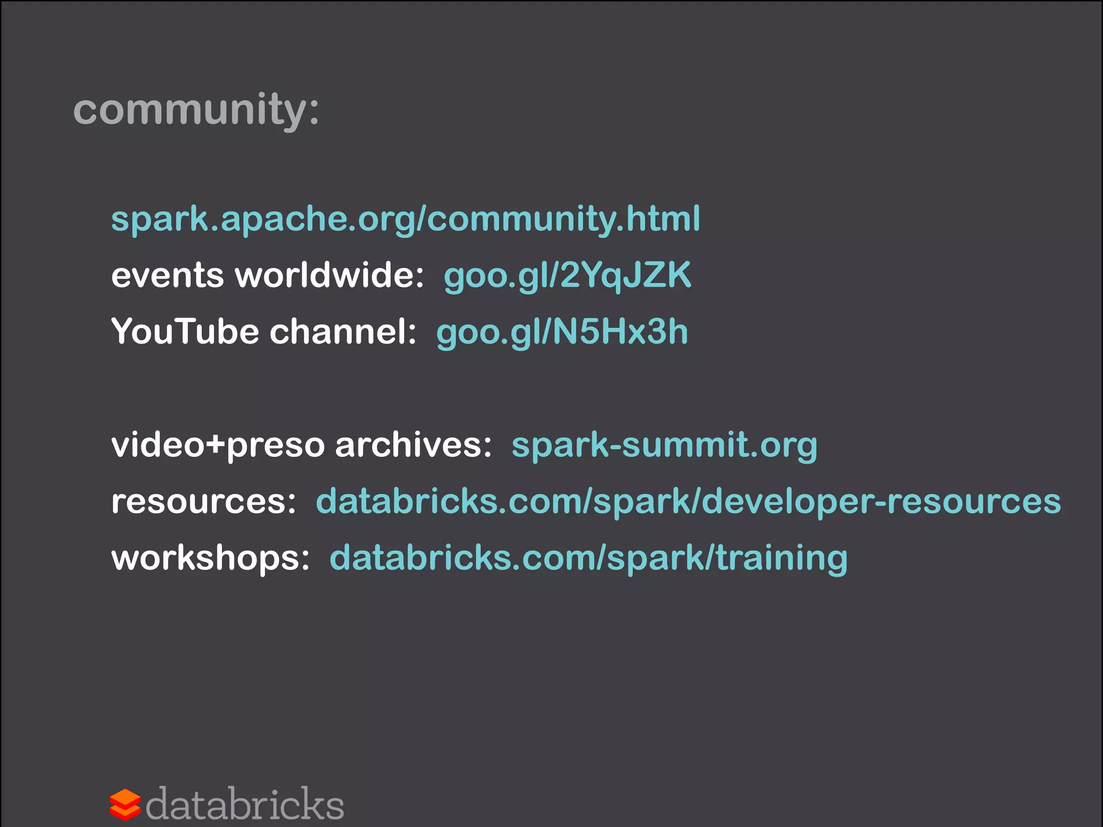Click the Databricks stacked-layers logo icon

click(125, 804)
